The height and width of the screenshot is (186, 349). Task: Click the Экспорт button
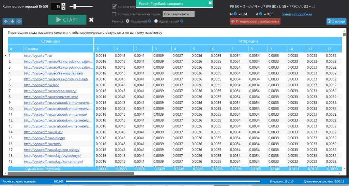(336, 21)
